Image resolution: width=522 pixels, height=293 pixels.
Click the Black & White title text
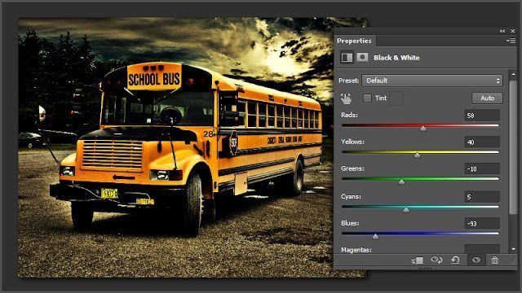(x=396, y=58)
